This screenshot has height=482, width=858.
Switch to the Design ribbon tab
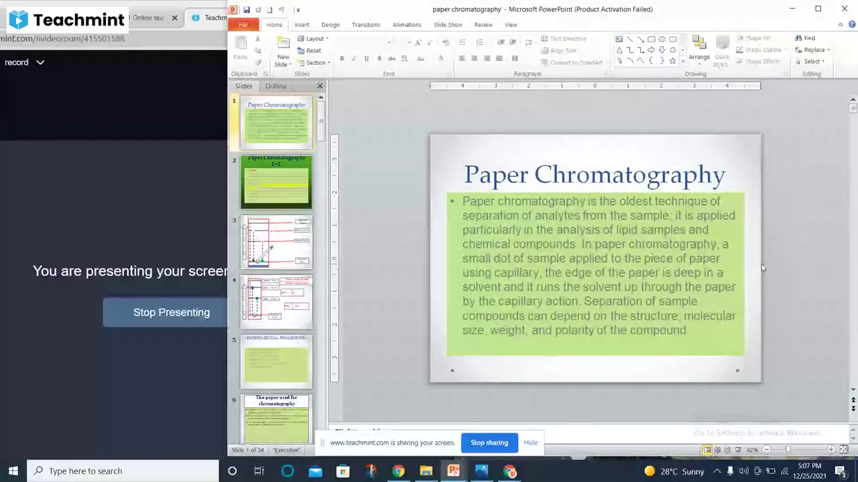tap(330, 25)
